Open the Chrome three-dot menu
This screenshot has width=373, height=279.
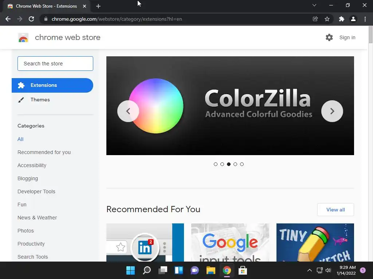tap(365, 19)
